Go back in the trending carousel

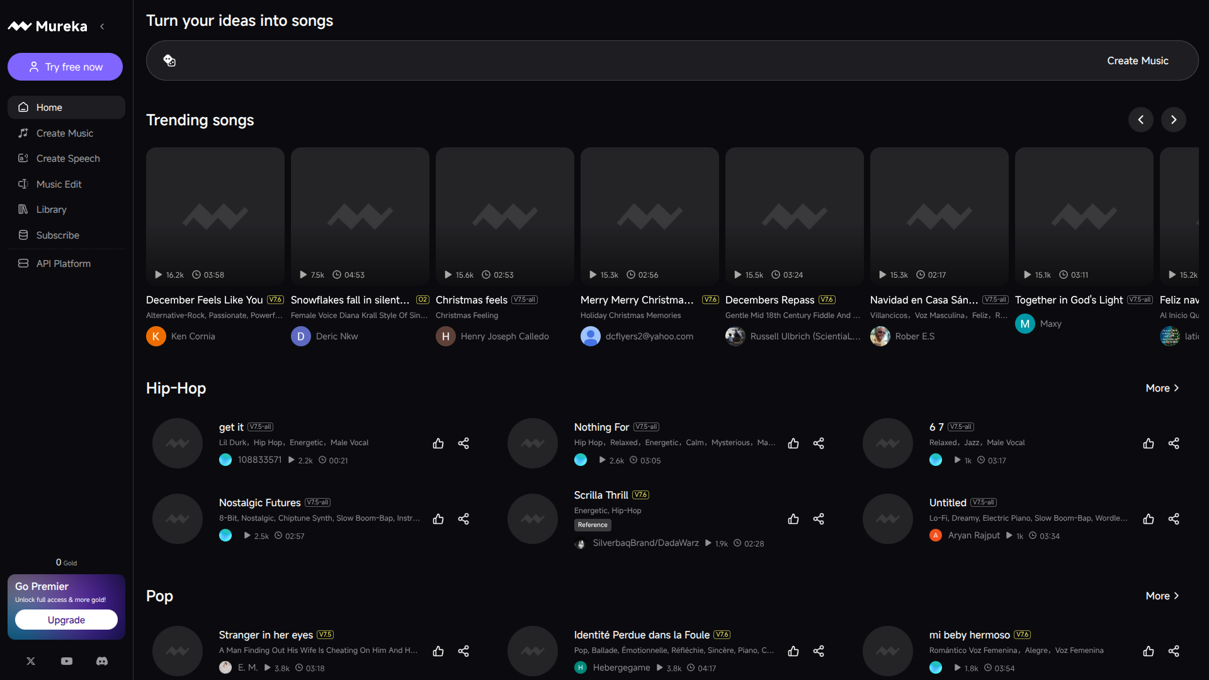[x=1142, y=120]
